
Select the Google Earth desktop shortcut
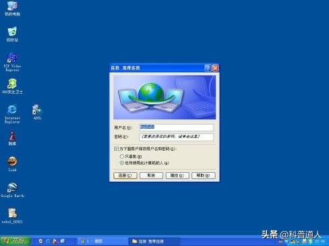click(x=12, y=190)
